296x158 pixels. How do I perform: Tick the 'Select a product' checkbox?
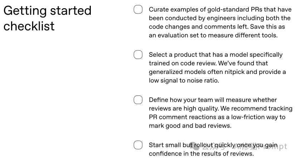pyautogui.click(x=138, y=55)
